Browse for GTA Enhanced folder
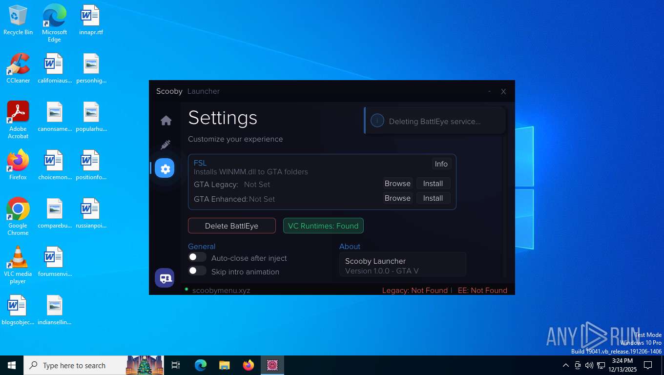Viewport: 664px width, 375px height. click(397, 198)
